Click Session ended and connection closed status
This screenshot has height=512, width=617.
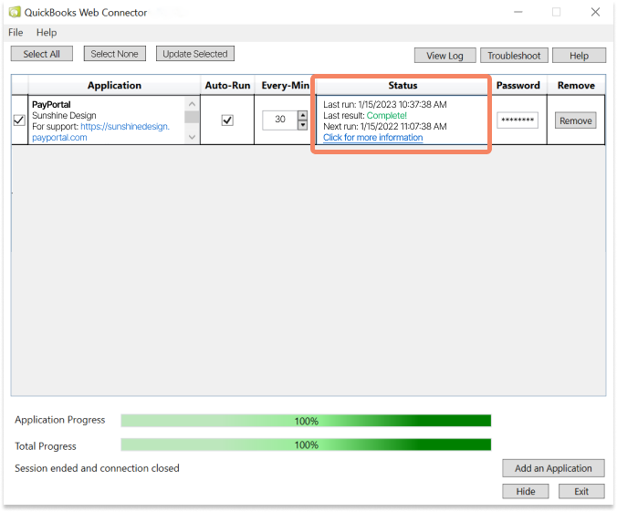click(97, 468)
